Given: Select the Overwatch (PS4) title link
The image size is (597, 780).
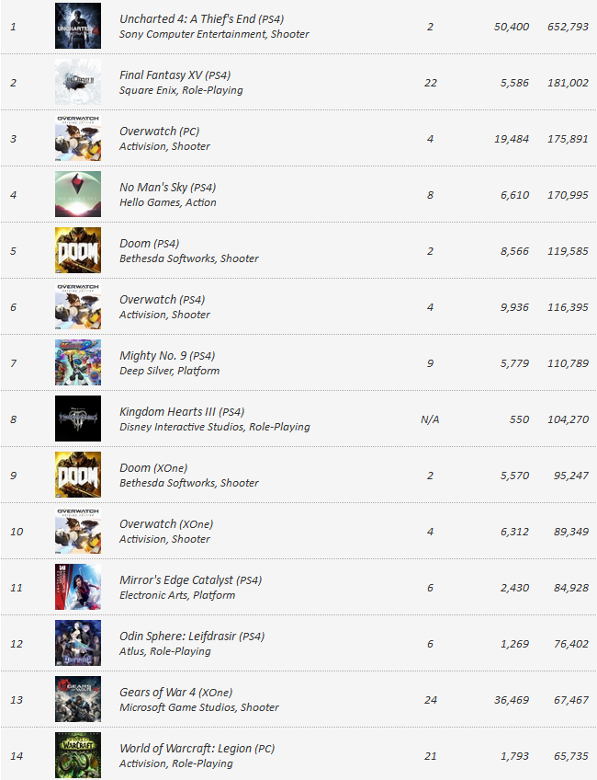Looking at the screenshot, I should (x=163, y=300).
